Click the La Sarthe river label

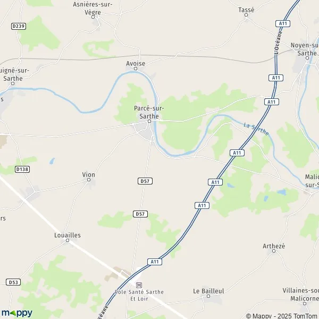pos(256,129)
